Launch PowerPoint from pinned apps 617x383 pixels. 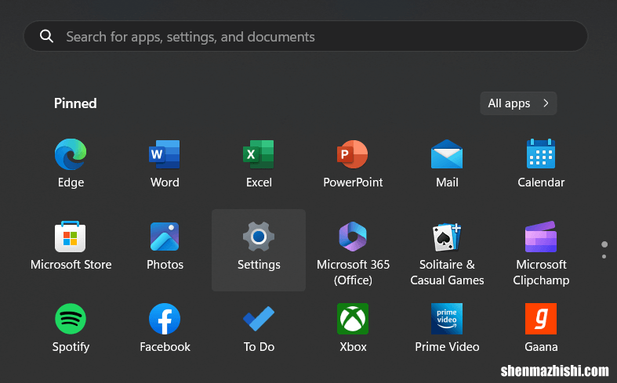tap(353, 154)
